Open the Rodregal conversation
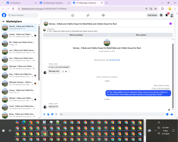 tap(19, 67)
